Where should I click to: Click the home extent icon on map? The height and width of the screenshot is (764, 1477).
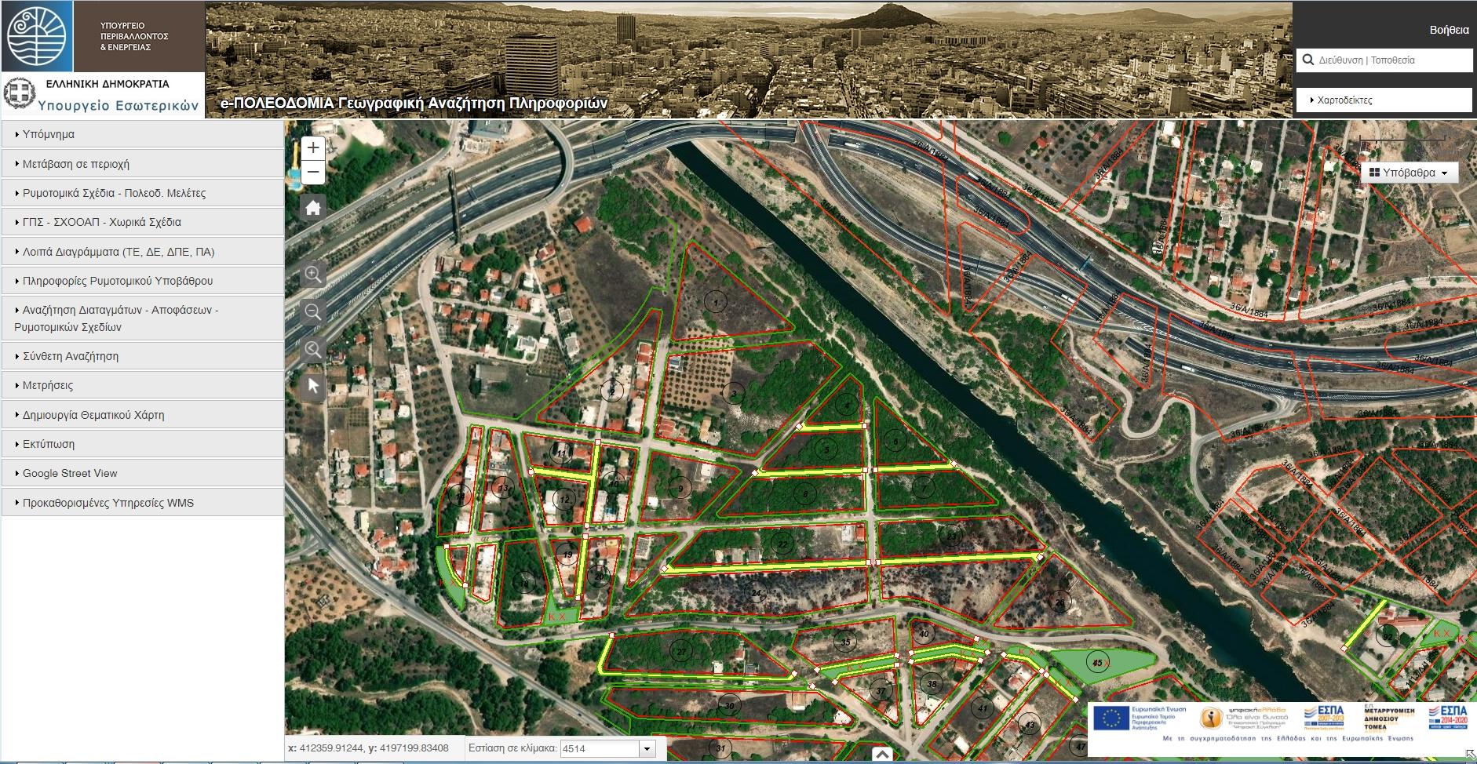313,208
